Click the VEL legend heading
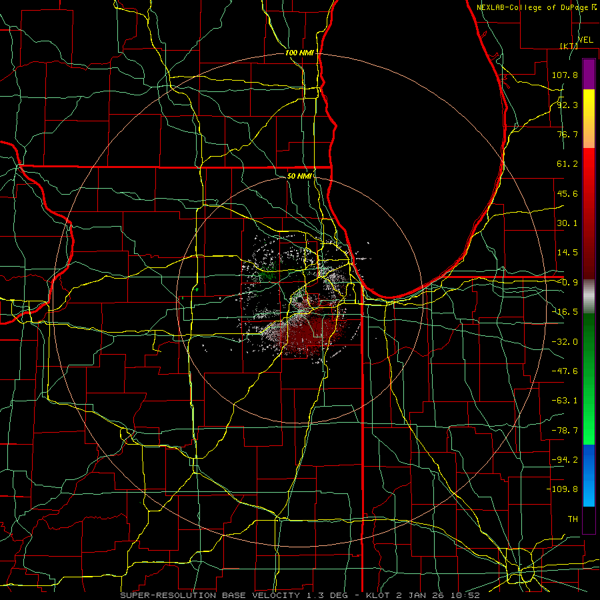 (x=585, y=40)
